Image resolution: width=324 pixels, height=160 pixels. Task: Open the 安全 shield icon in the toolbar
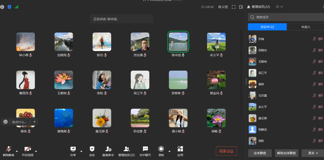[92, 149]
